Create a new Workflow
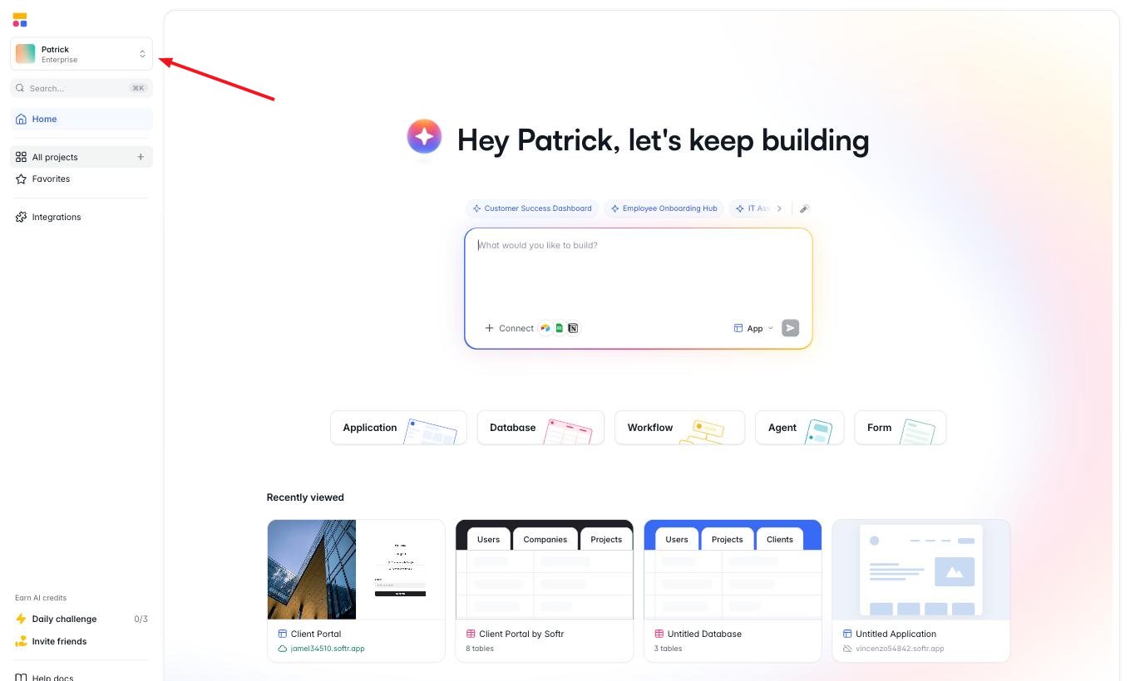The height and width of the screenshot is (681, 1130). tap(680, 428)
